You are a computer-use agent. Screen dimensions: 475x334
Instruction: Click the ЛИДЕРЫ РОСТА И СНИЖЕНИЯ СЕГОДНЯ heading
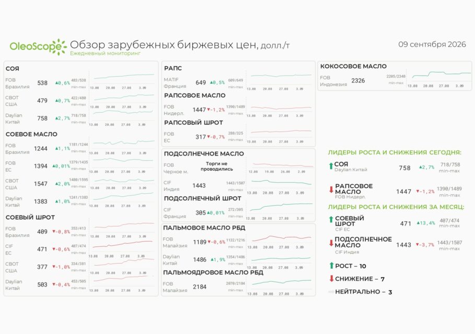(395, 152)
